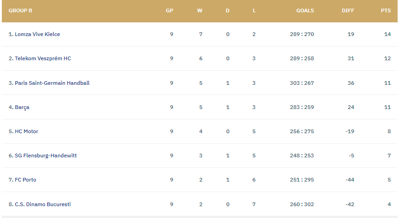The height and width of the screenshot is (218, 399).
Task: Click the L column header
Action: pyautogui.click(x=254, y=10)
